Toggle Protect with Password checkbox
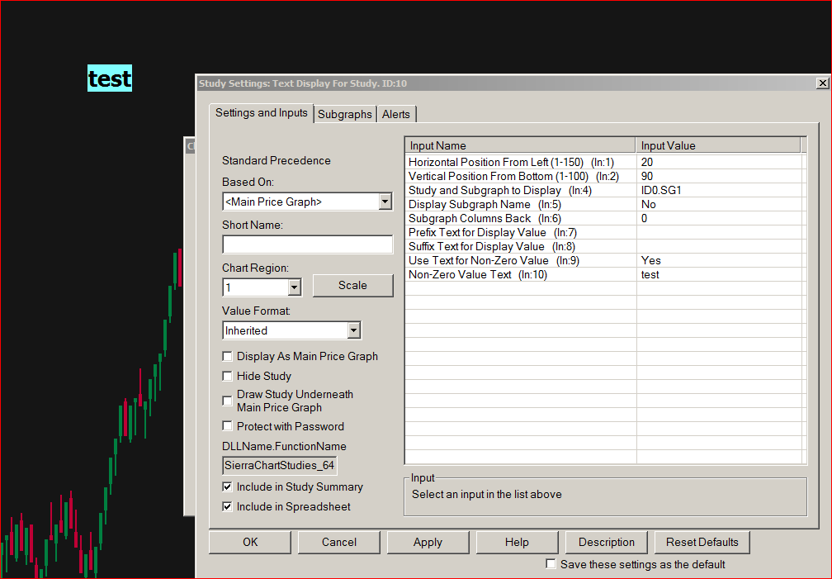The image size is (832, 579). 228,427
